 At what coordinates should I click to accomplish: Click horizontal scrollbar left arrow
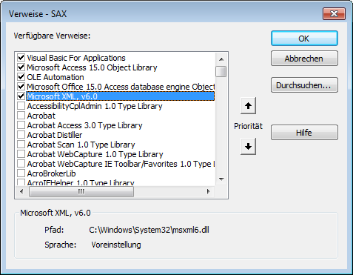21,191
